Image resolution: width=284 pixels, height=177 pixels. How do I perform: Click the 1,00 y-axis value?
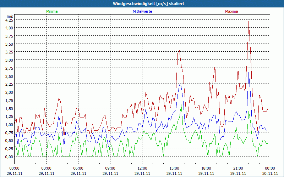click(x=9, y=125)
